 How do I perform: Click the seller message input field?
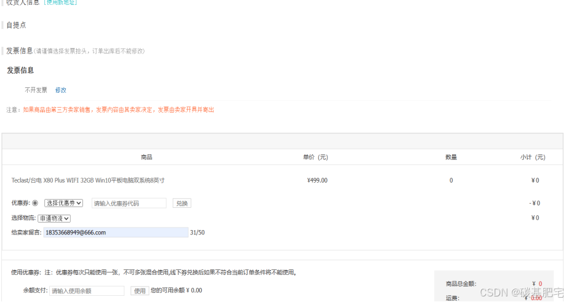click(x=116, y=232)
